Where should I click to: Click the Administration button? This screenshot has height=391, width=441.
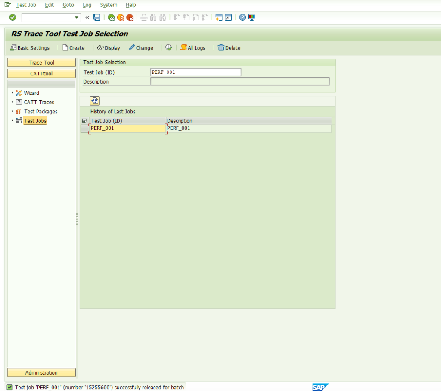tap(41, 372)
